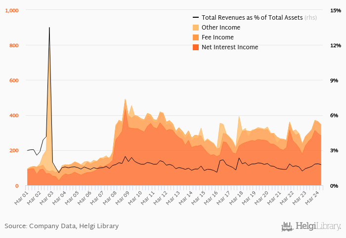Click the HelgiLibrary wordmark text
Screen dimensions: 346x238
[318, 227]
